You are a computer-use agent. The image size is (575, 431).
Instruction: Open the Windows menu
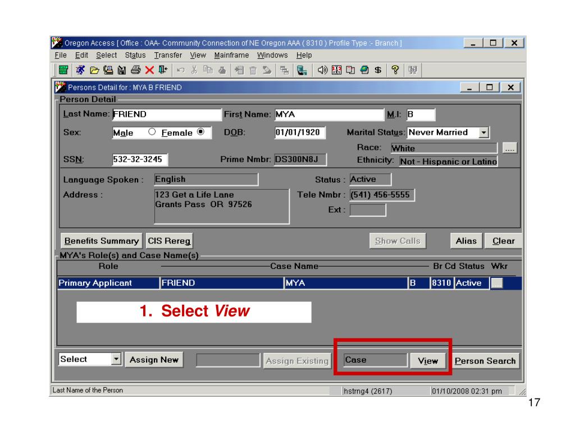pos(272,55)
